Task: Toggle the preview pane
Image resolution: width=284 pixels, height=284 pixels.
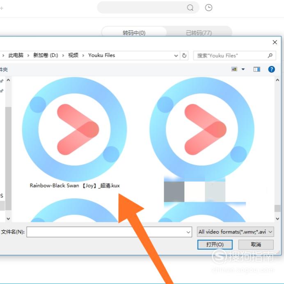Action: click(x=257, y=69)
